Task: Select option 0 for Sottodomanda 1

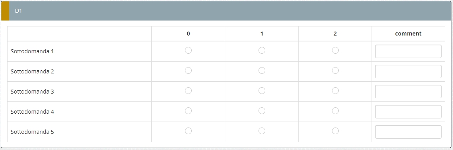Action: tap(189, 51)
